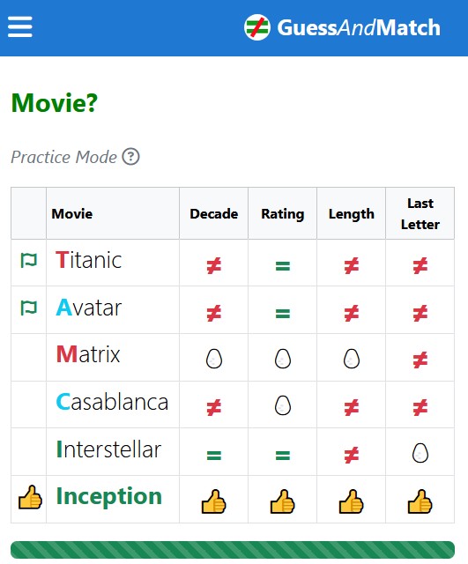
Task: Toggle the flag icon beside Avatar
Action: pos(29,308)
